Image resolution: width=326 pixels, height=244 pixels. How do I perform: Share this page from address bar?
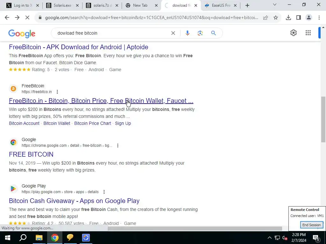[266, 18]
